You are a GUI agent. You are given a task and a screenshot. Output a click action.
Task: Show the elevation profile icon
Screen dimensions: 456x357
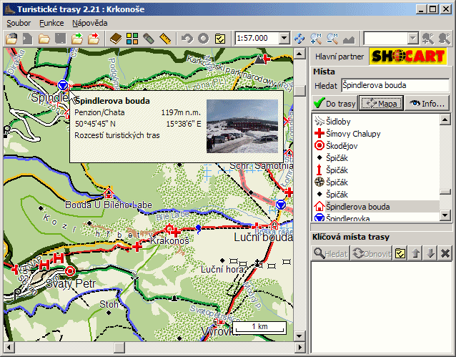(349, 39)
